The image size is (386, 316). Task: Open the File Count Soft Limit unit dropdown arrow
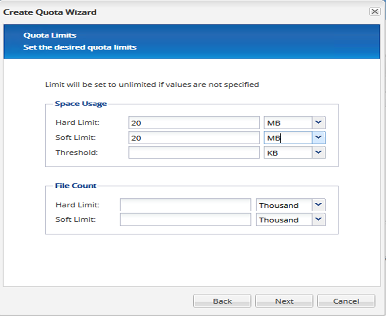click(318, 220)
